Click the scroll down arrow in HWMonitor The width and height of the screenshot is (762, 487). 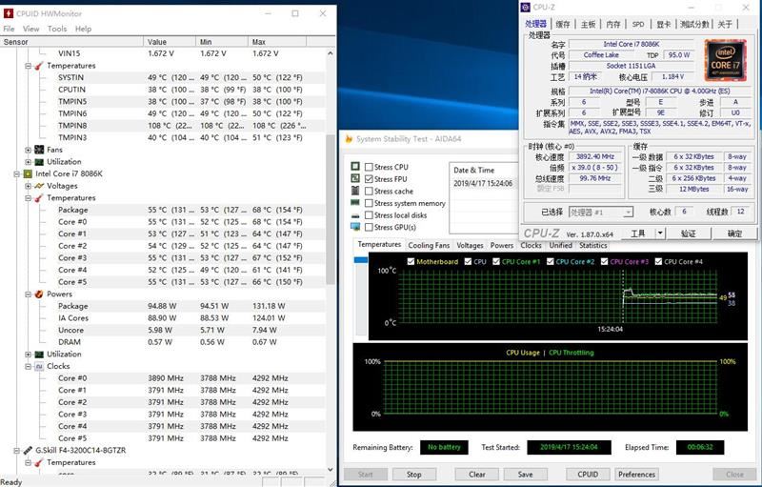tap(331, 470)
